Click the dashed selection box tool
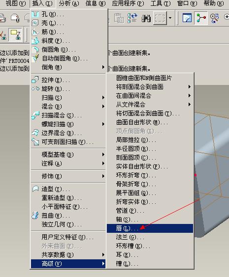The height and width of the screenshot is (277, 229). [x=160, y=18]
